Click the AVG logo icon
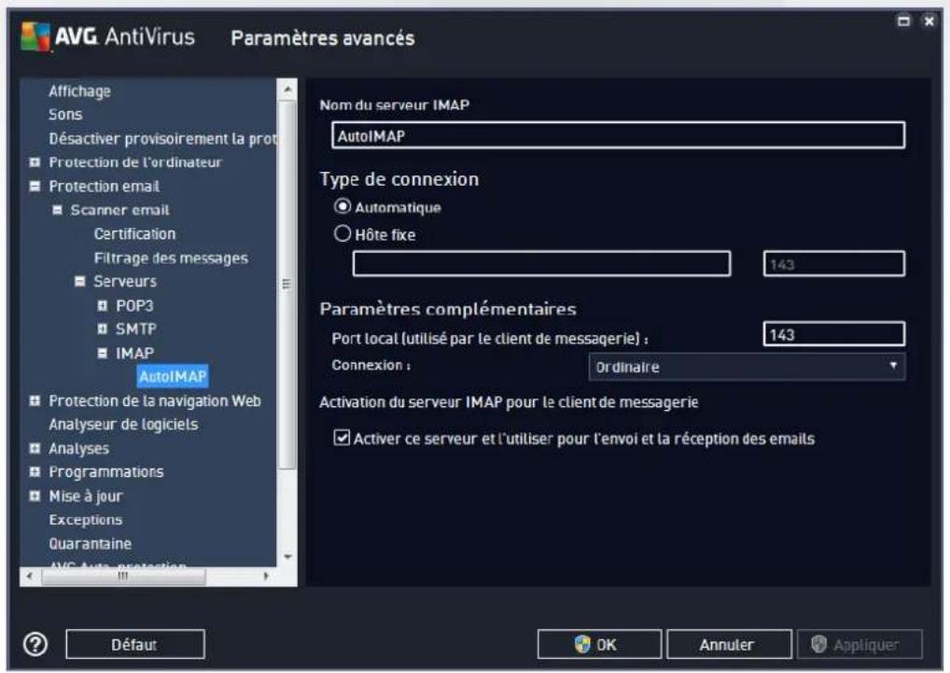Image resolution: width=950 pixels, height=673 pixels. (35, 36)
